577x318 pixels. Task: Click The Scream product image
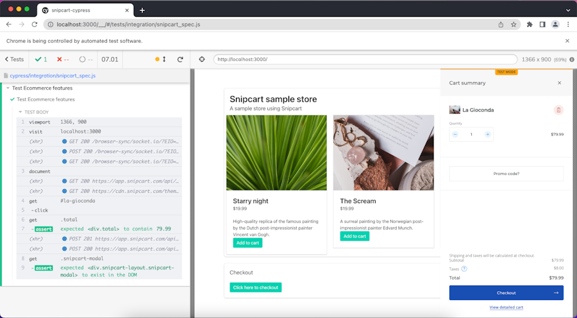(383, 153)
